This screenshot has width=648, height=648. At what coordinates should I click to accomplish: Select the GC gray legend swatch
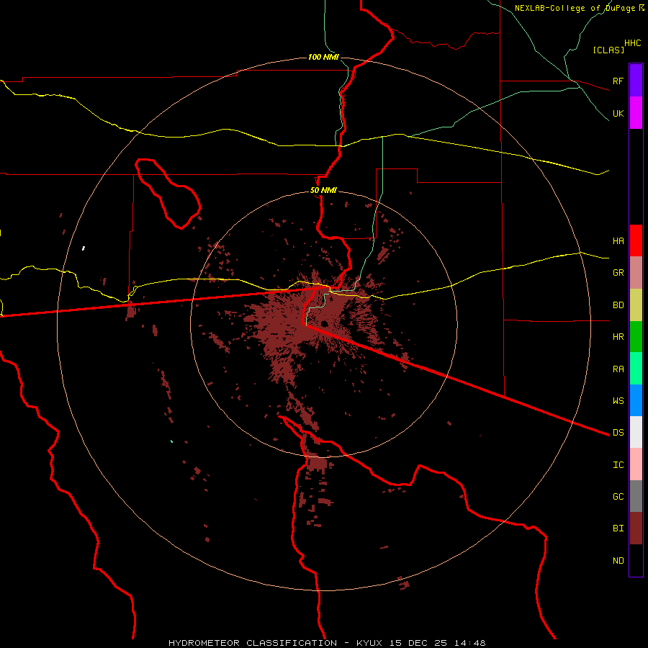(636, 496)
